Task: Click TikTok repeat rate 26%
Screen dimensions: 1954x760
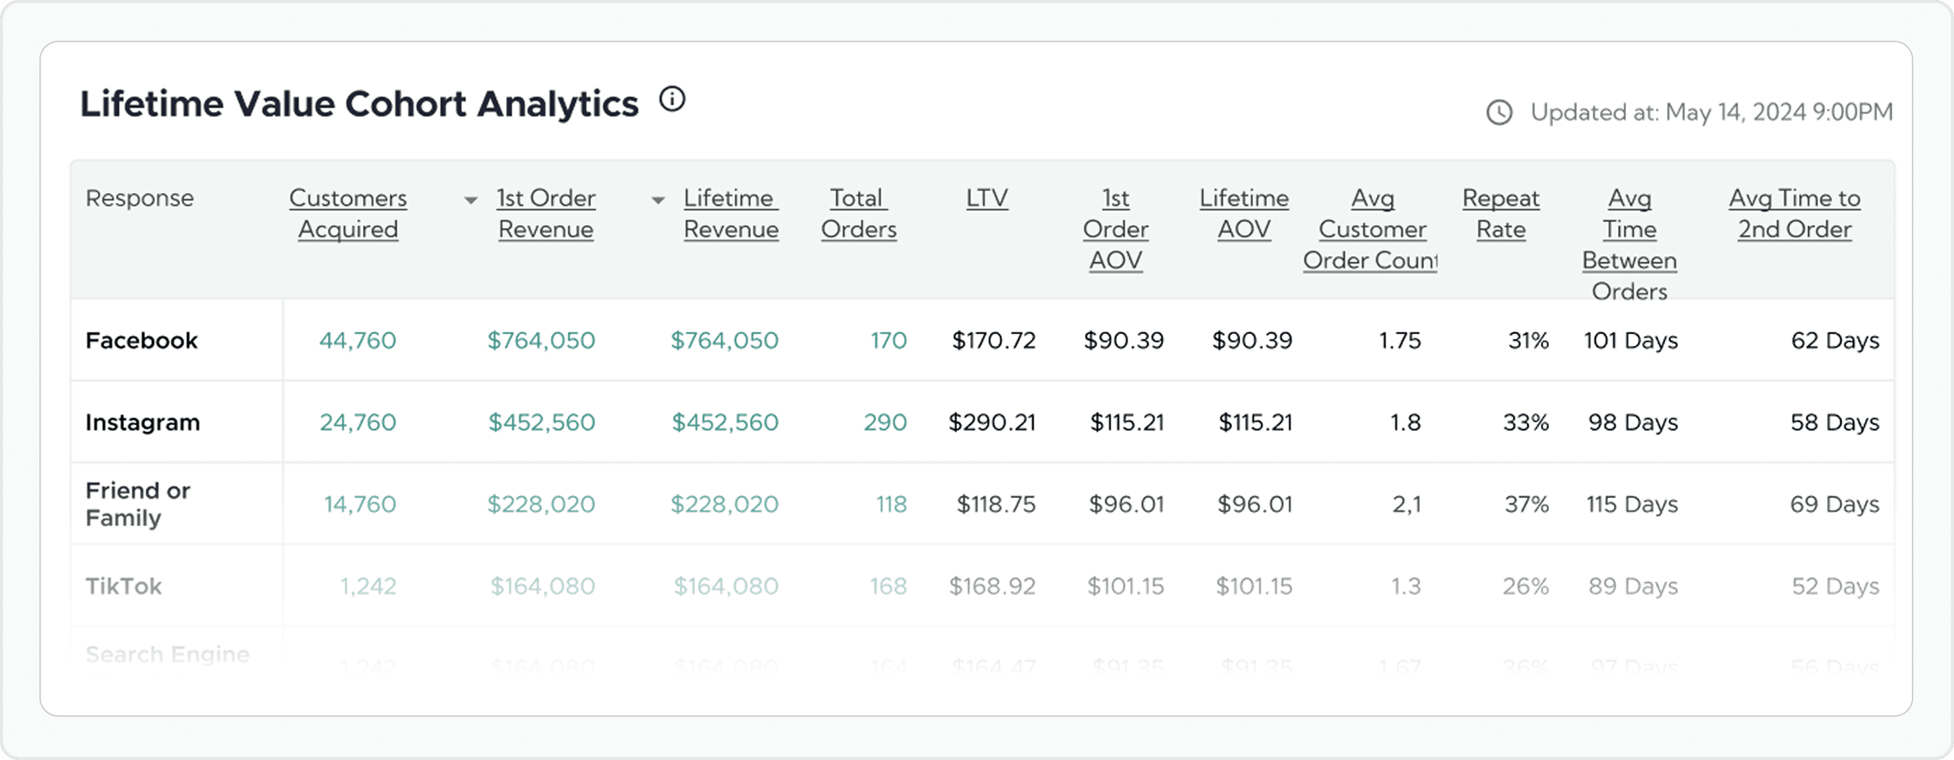Action: [x=1526, y=587]
